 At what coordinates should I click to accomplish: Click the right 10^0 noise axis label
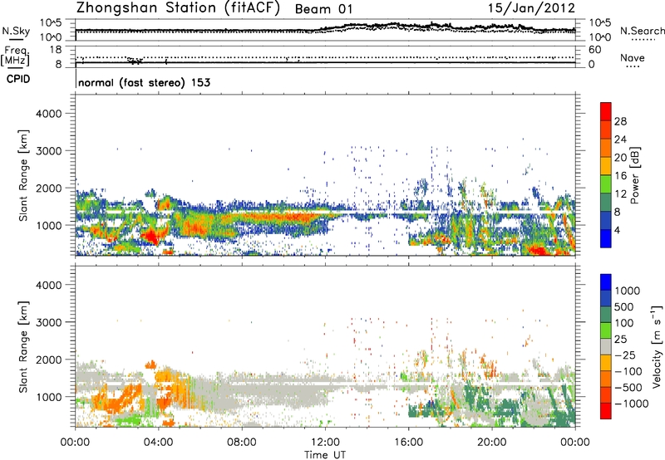(x=599, y=37)
